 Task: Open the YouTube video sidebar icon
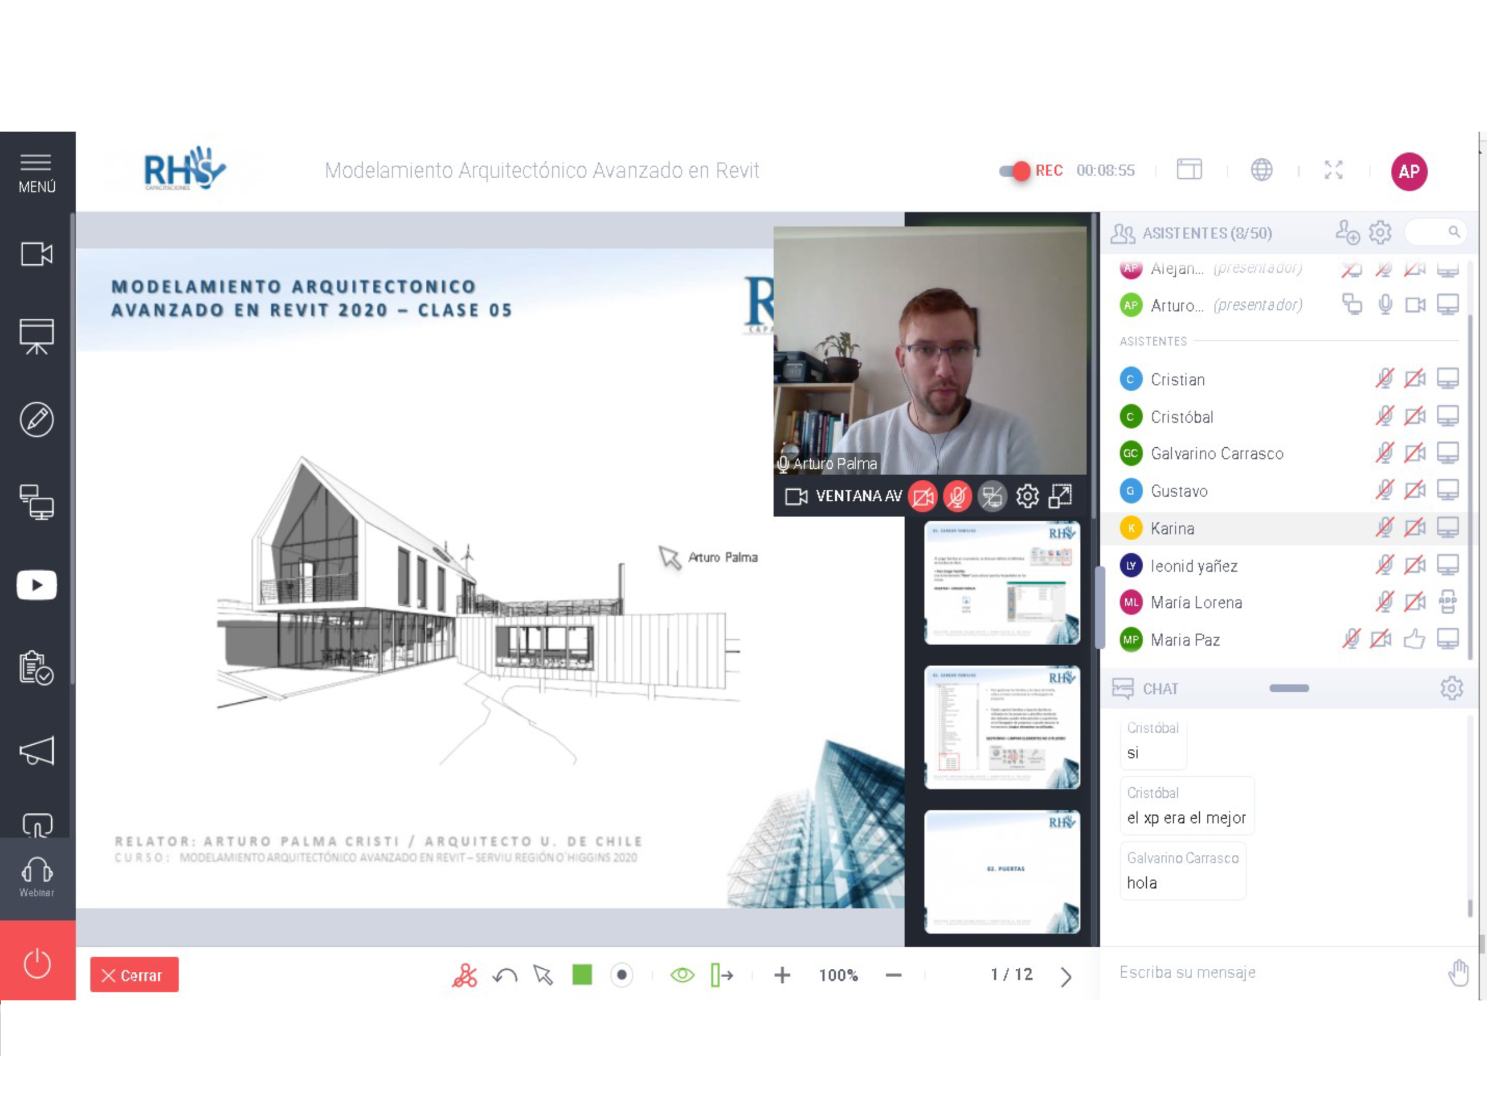pyautogui.click(x=36, y=584)
